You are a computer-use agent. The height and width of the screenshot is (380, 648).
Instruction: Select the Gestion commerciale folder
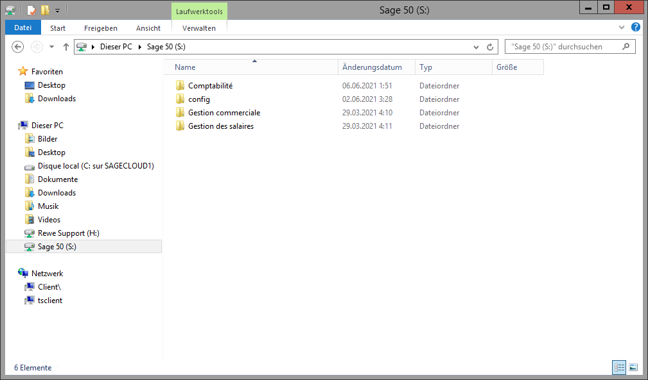coord(224,113)
